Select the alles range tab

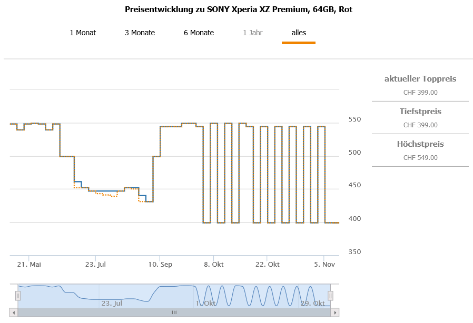point(299,33)
